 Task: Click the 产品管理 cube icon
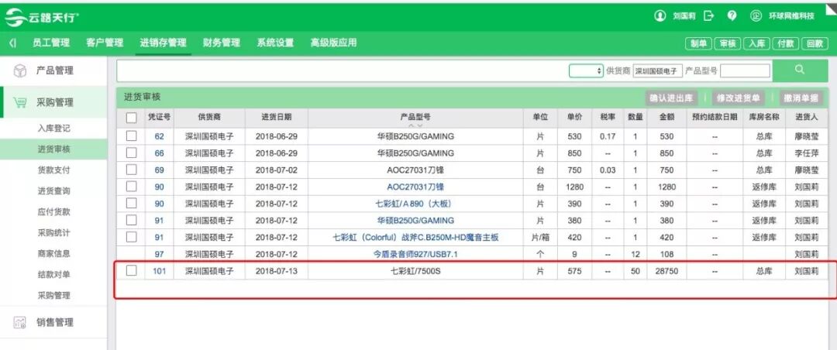(19, 71)
